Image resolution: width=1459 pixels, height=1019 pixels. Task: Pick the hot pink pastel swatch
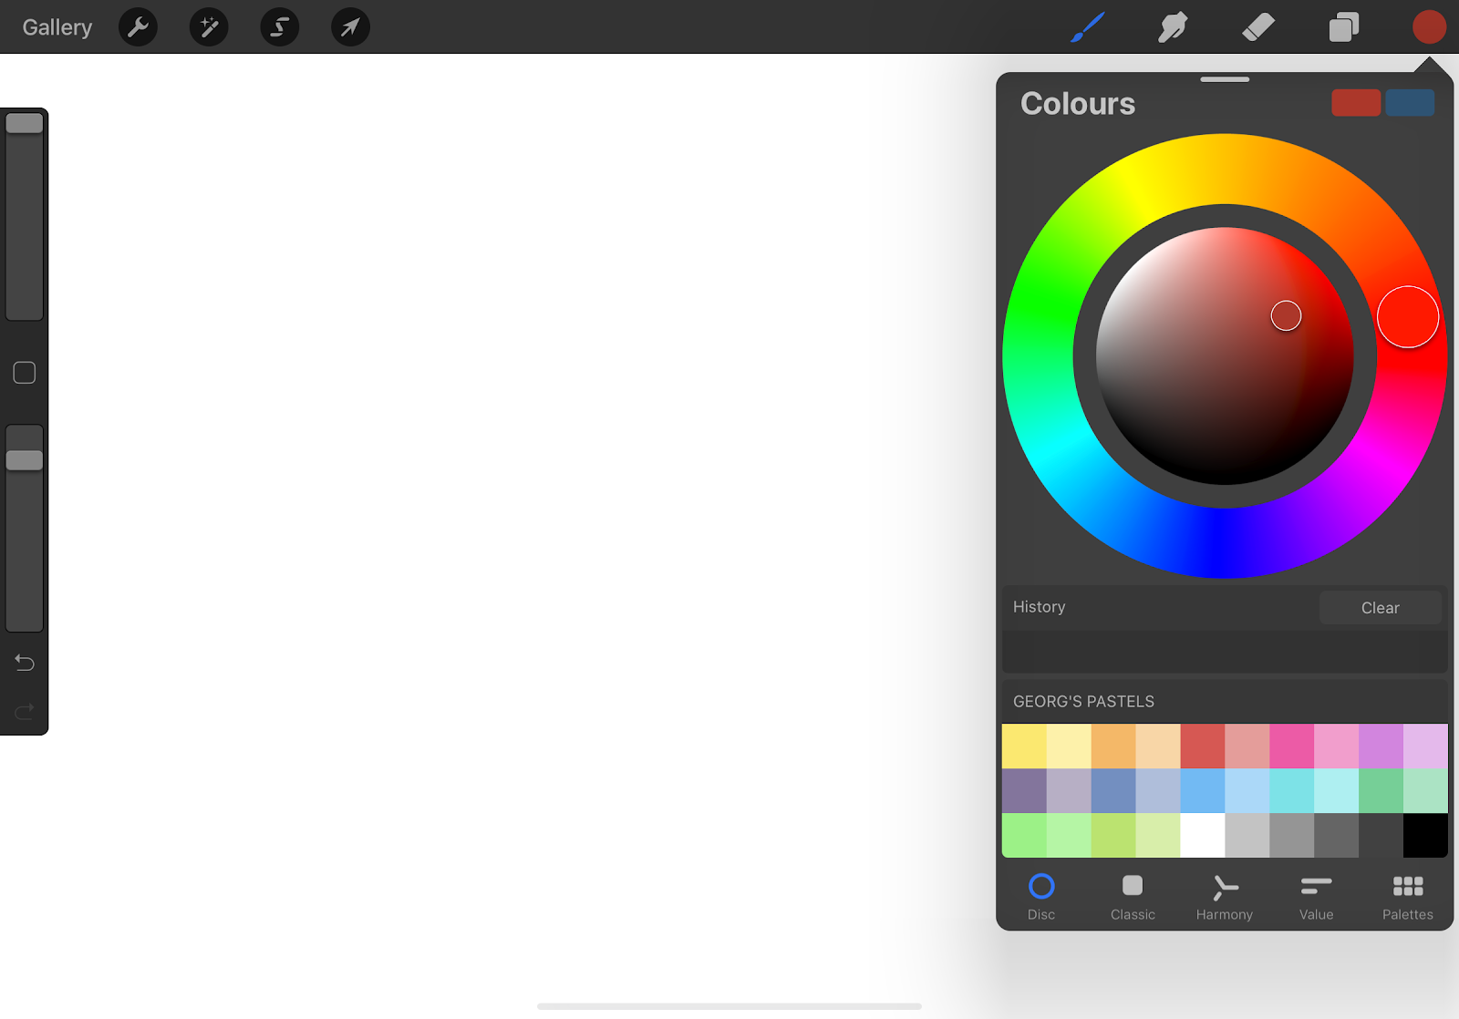(x=1292, y=746)
